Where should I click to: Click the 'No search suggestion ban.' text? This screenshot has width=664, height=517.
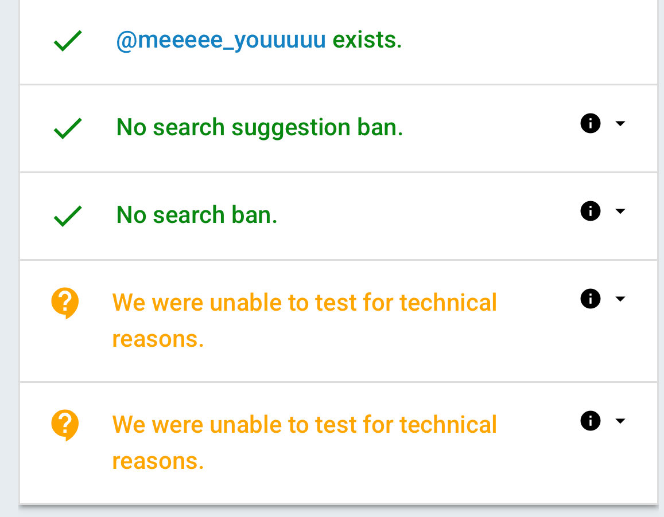(x=259, y=127)
